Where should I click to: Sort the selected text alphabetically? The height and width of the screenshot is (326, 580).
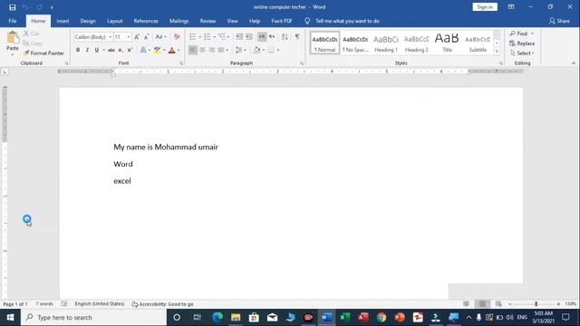[285, 36]
